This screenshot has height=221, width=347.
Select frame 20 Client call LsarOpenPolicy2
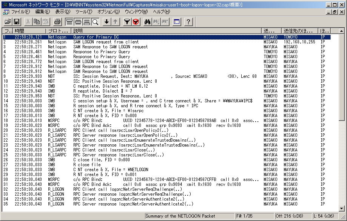(x=167, y=130)
